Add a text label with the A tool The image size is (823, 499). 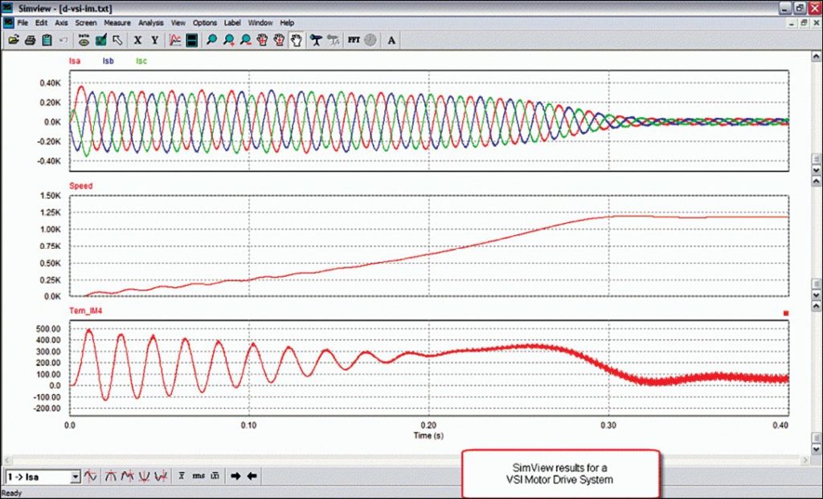click(x=391, y=39)
